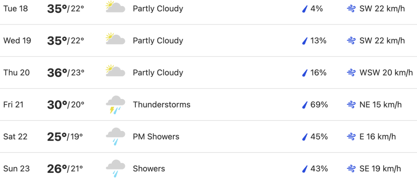This screenshot has height=181, width=417.
Task: Click the 25°/19° temperature on Saturday
Action: point(65,137)
